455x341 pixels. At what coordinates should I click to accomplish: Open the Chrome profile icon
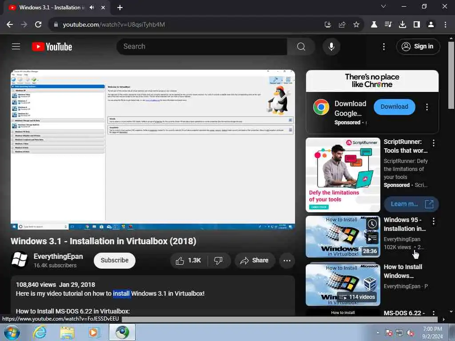pyautogui.click(x=431, y=25)
